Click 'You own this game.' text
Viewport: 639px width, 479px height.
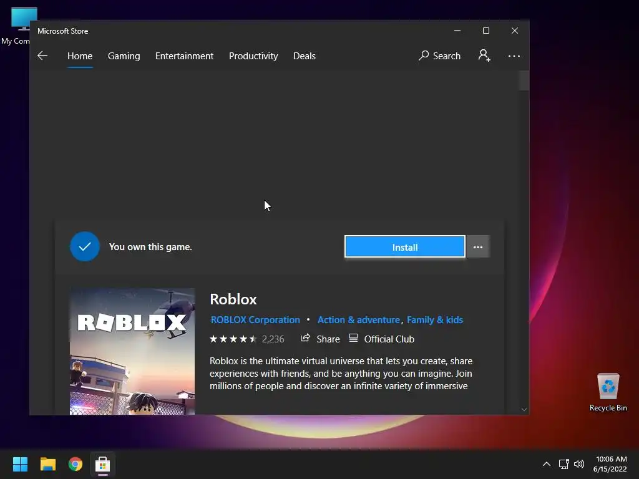click(x=150, y=247)
